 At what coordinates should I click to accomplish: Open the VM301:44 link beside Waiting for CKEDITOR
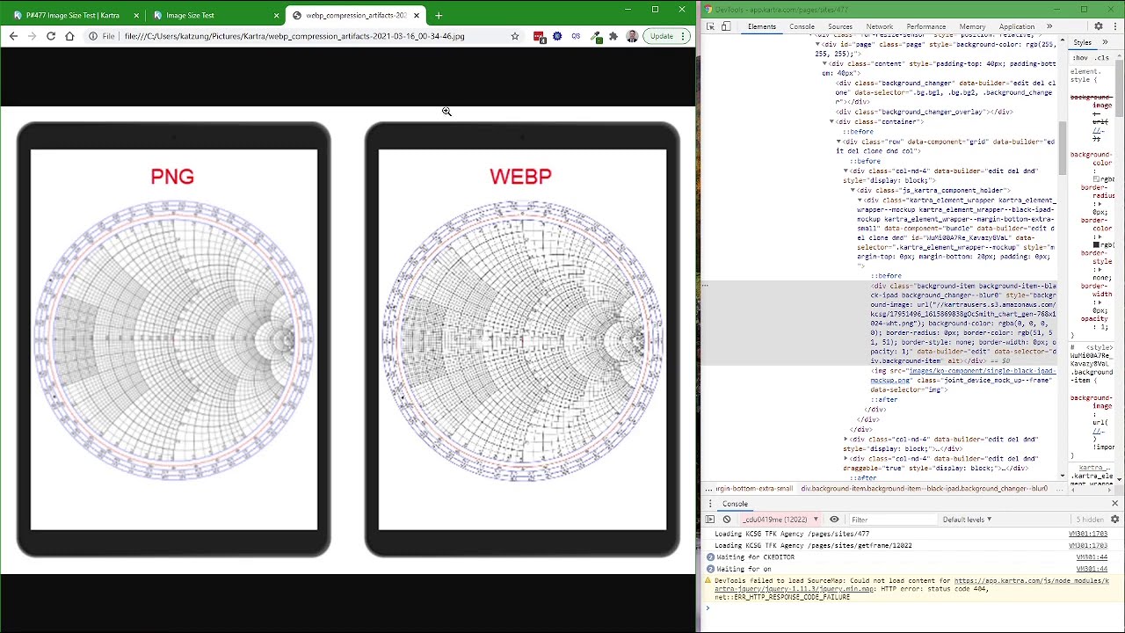coord(1092,557)
